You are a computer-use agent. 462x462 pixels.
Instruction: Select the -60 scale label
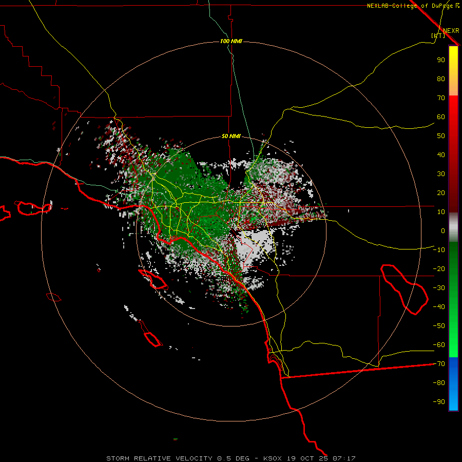pos(439,345)
